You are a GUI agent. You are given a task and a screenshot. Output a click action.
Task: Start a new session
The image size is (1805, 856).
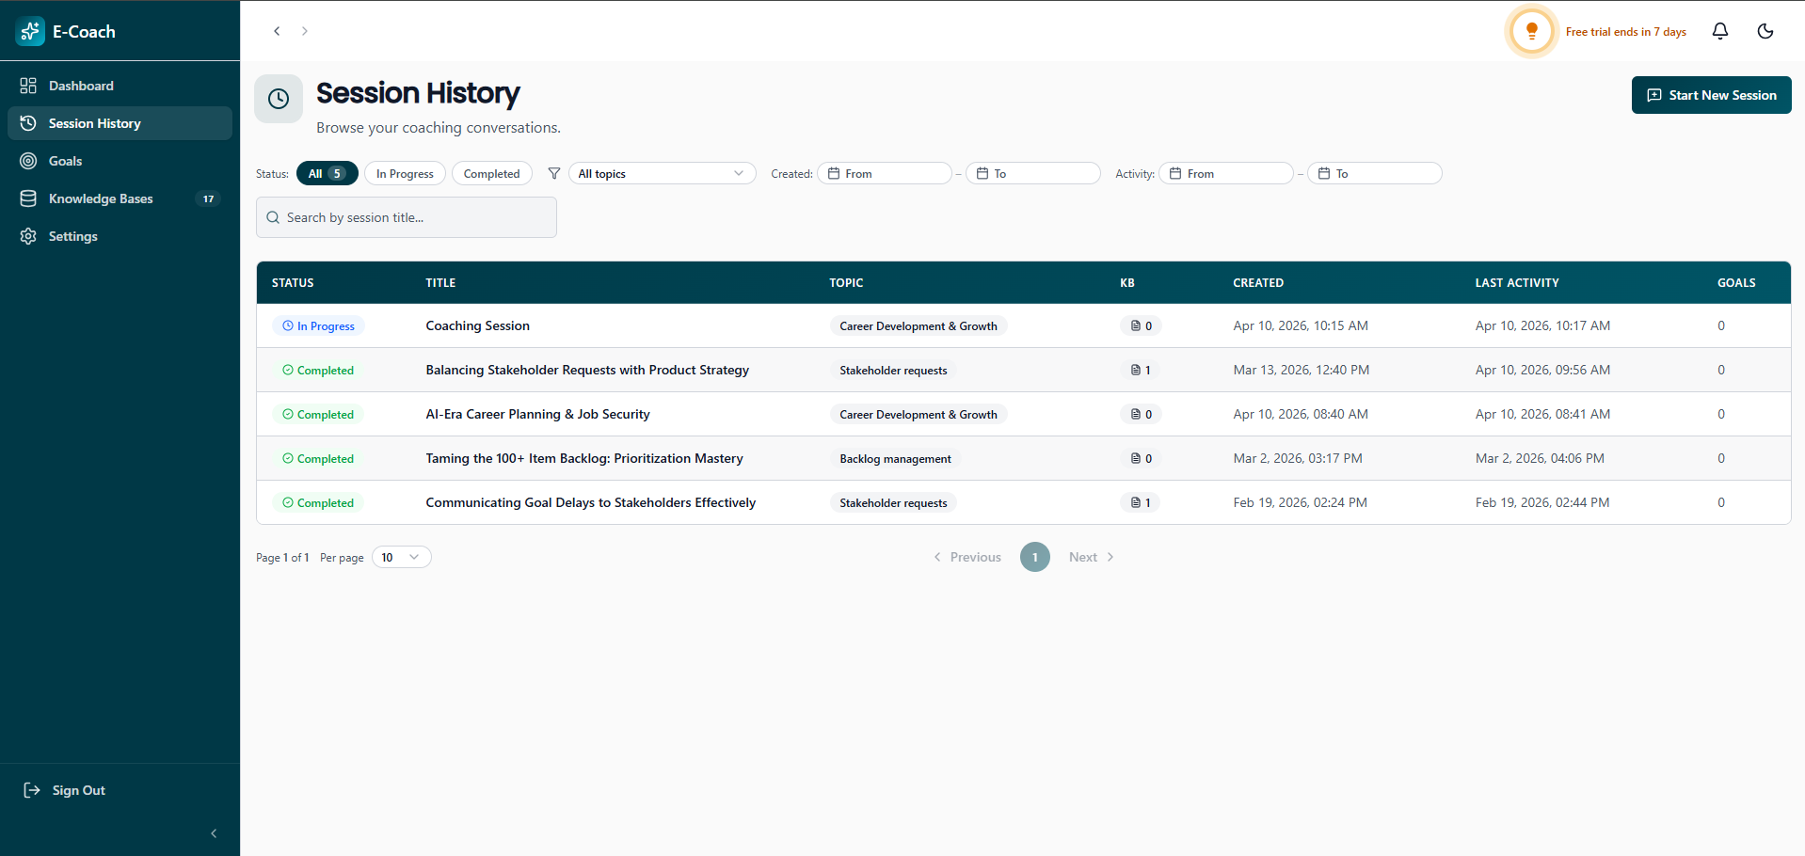[x=1711, y=95]
